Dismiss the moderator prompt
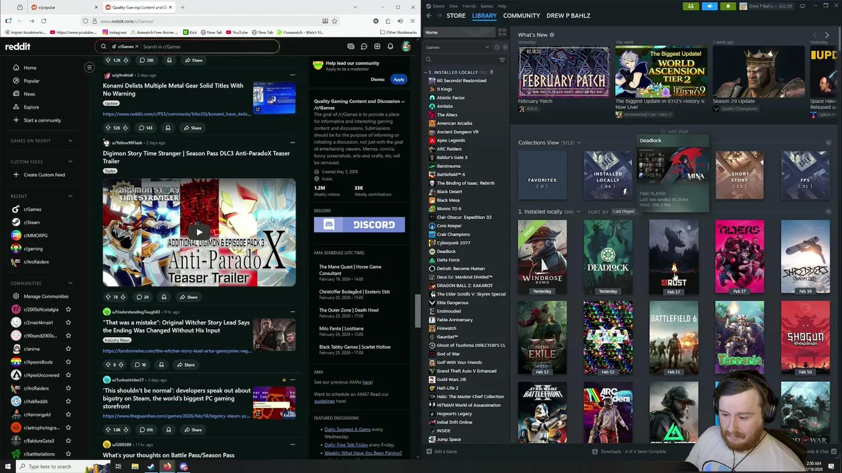842x473 pixels. tap(378, 79)
